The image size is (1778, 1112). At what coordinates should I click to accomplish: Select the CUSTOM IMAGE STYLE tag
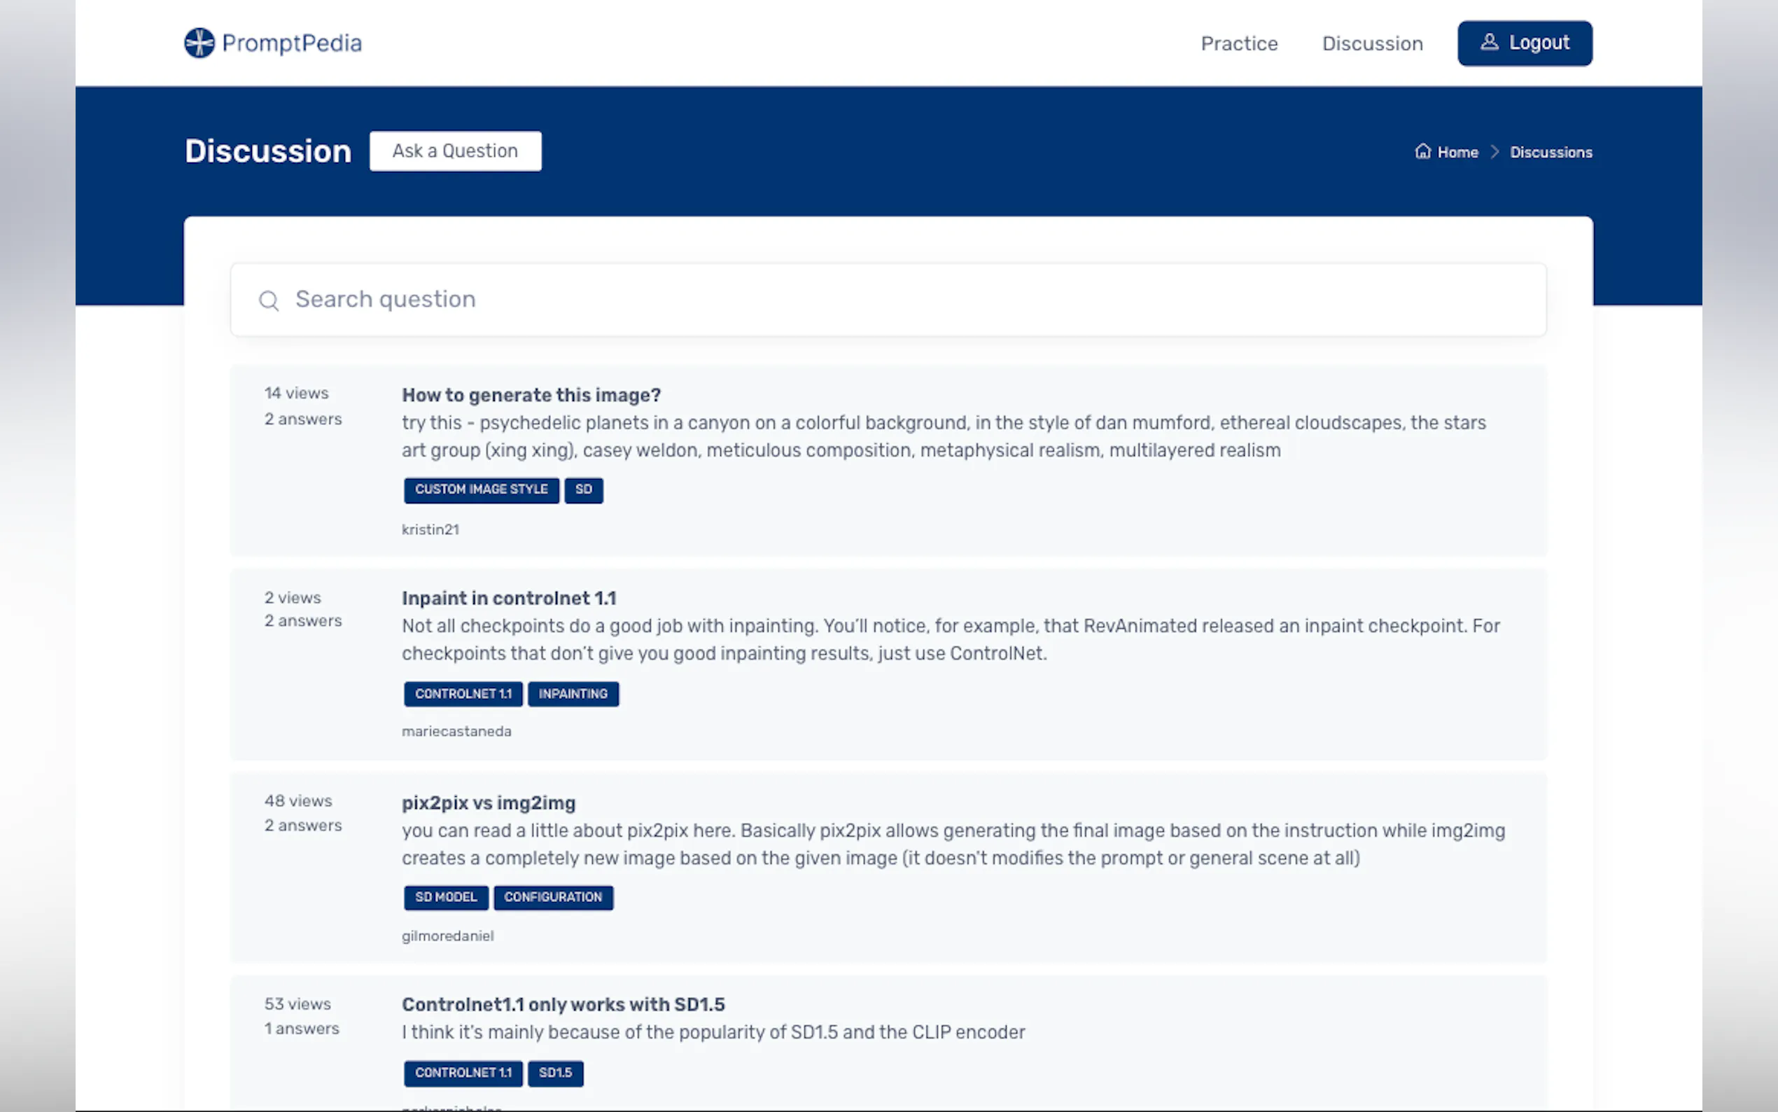(481, 489)
